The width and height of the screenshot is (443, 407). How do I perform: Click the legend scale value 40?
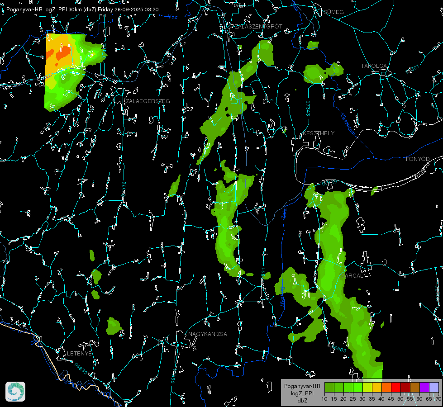pyautogui.click(x=381, y=399)
